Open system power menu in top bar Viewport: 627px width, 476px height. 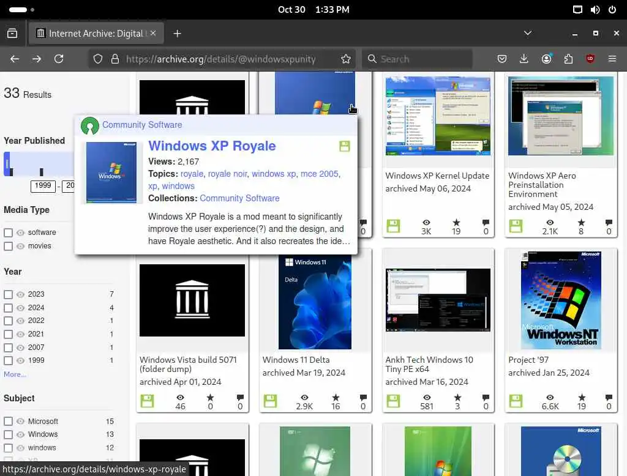point(612,10)
